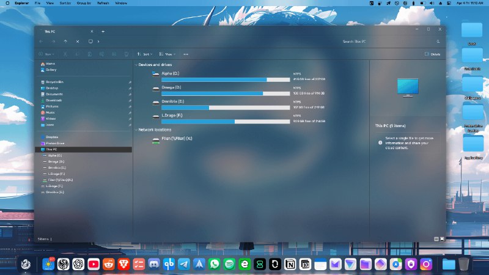Open Alpha (C:) drive in main pane
The height and width of the screenshot is (275, 489).
pos(171,73)
